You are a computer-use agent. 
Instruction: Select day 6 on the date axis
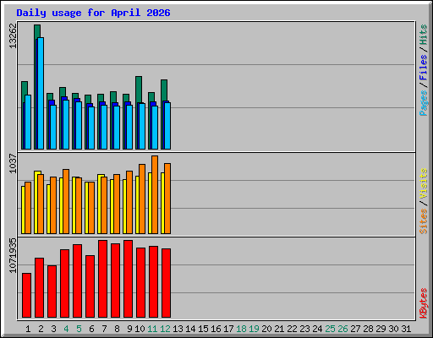pyautogui.click(x=91, y=329)
